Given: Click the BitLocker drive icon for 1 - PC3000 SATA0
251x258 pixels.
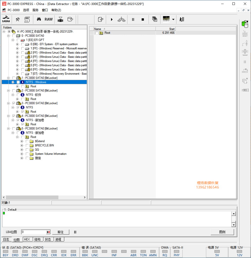Looking at the screenshot, I should point(18,78).
